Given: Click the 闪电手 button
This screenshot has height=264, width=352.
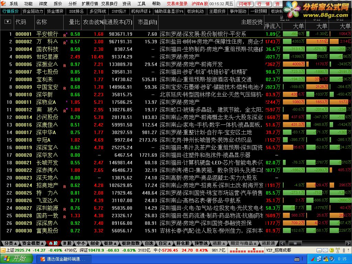Looking at the screenshot, I should (x=245, y=4).
